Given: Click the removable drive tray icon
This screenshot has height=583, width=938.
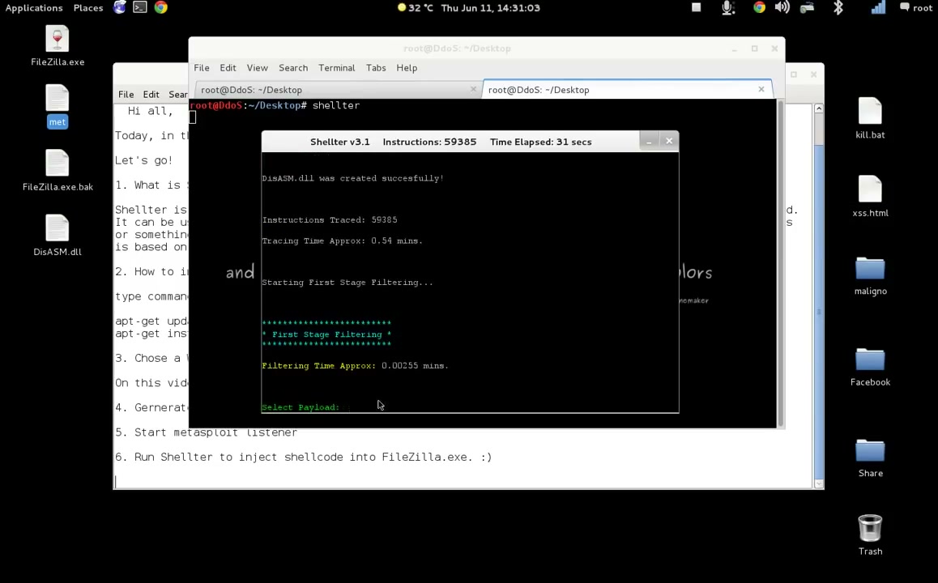Looking at the screenshot, I should (808, 8).
